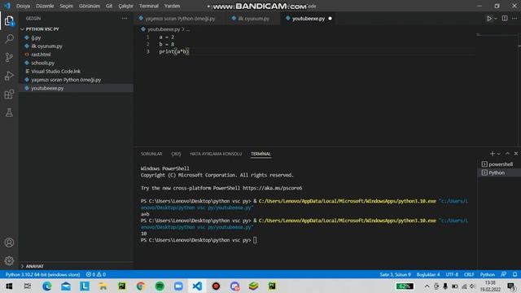Collapse the PYTHON VSC PY folder section
Viewport: 521px width, 293px height.
click(x=42, y=29)
